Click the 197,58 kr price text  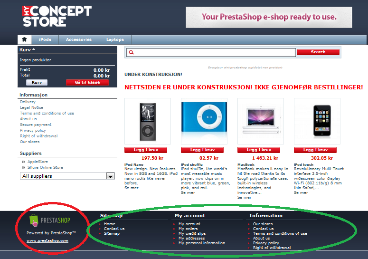[x=152, y=158]
